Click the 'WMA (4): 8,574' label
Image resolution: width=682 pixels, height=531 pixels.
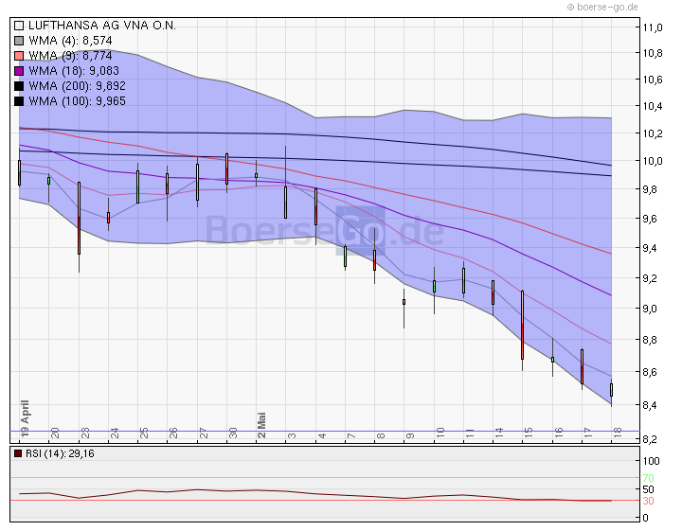coord(70,41)
